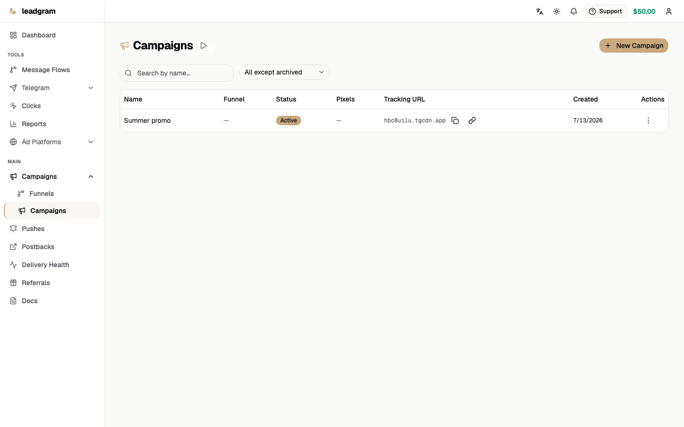
Task: Open the notifications bell
Action: (574, 11)
